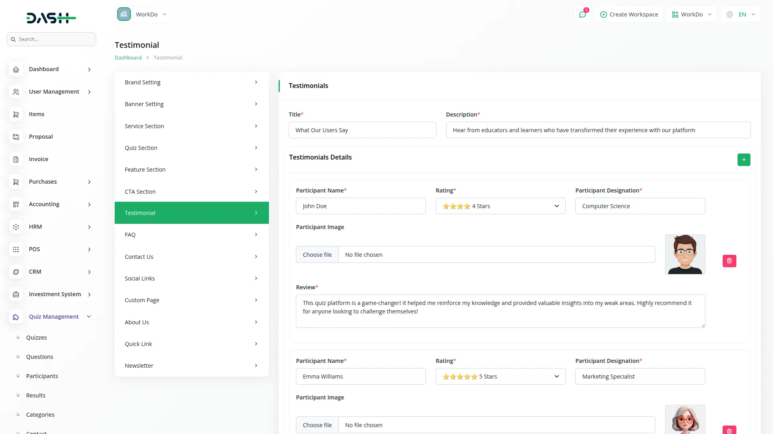Click the WorkDo workspace logo icon
The image size is (773, 434).
pyautogui.click(x=124, y=14)
